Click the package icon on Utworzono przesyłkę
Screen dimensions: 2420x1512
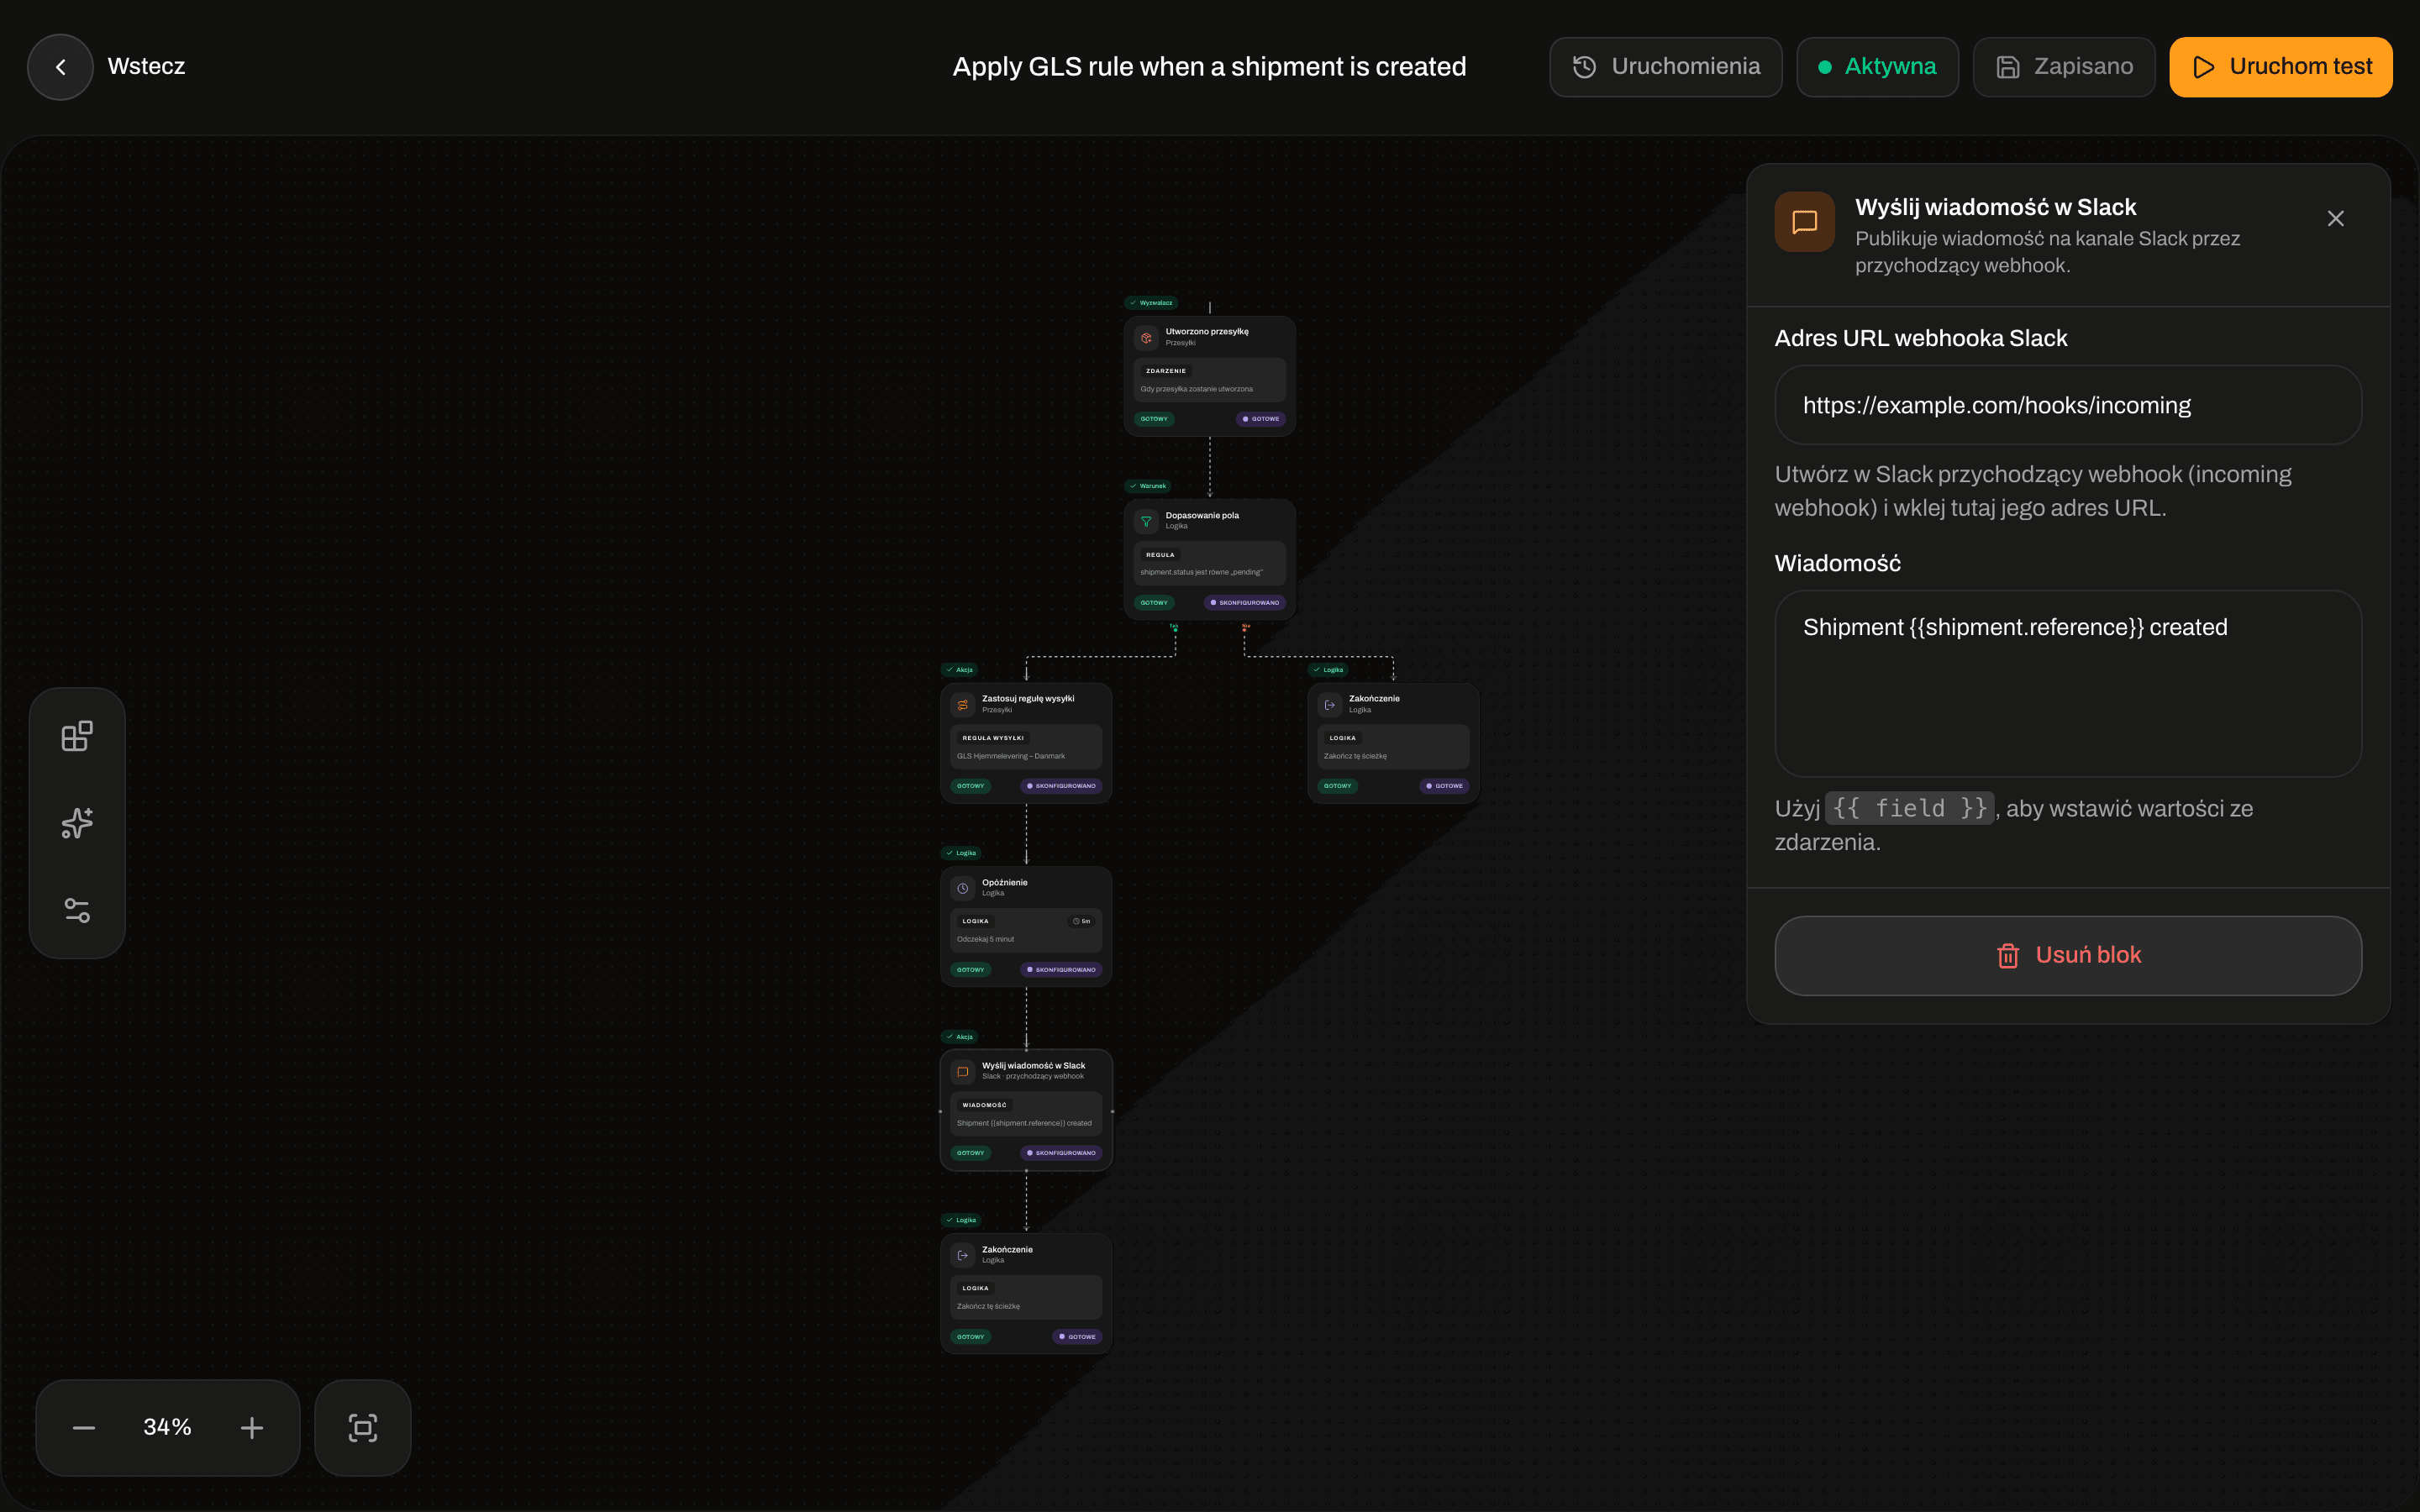[1146, 338]
